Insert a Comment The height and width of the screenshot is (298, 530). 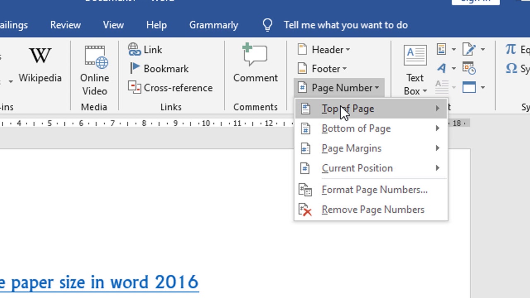point(255,64)
